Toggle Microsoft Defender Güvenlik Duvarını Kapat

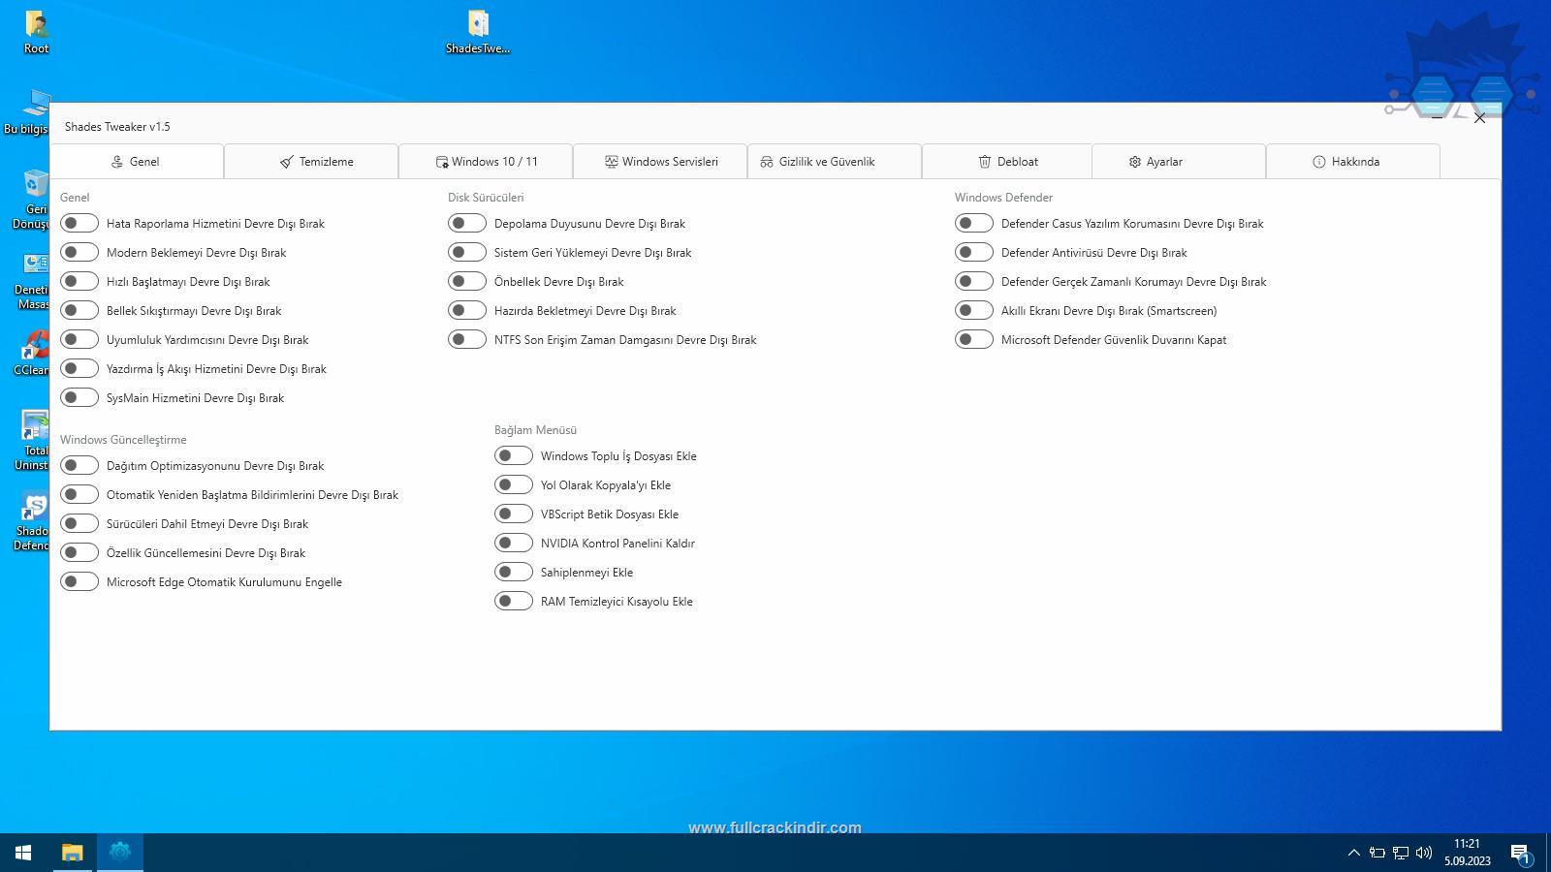click(x=974, y=339)
